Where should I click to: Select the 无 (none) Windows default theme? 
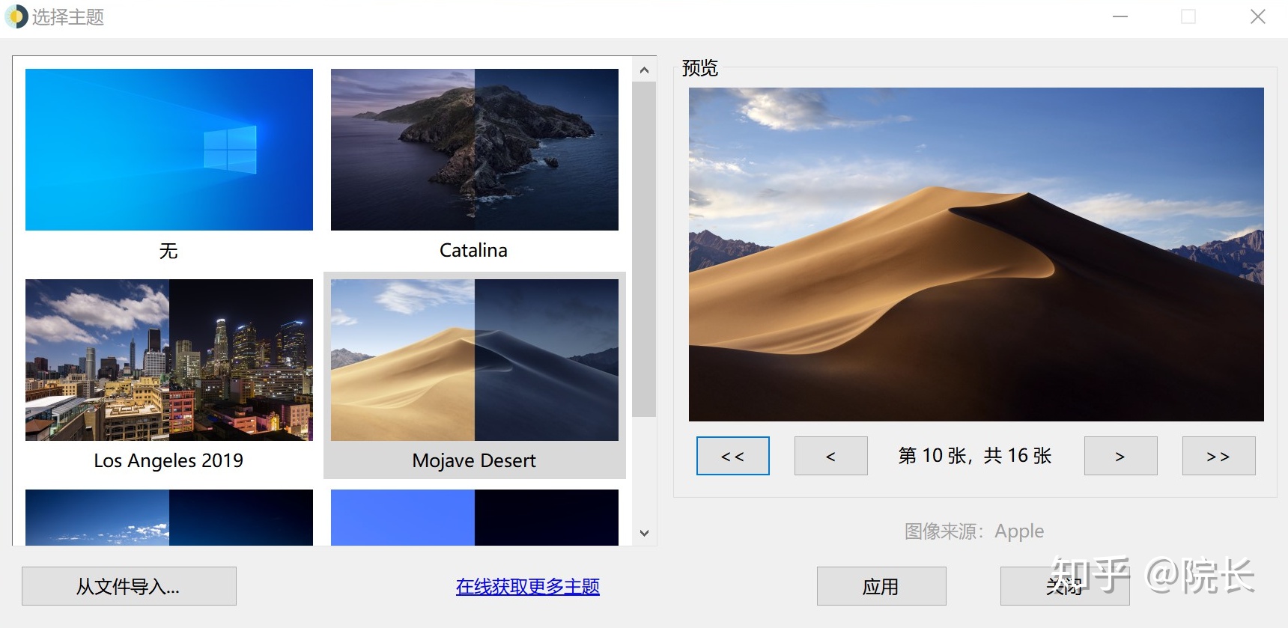click(x=168, y=150)
